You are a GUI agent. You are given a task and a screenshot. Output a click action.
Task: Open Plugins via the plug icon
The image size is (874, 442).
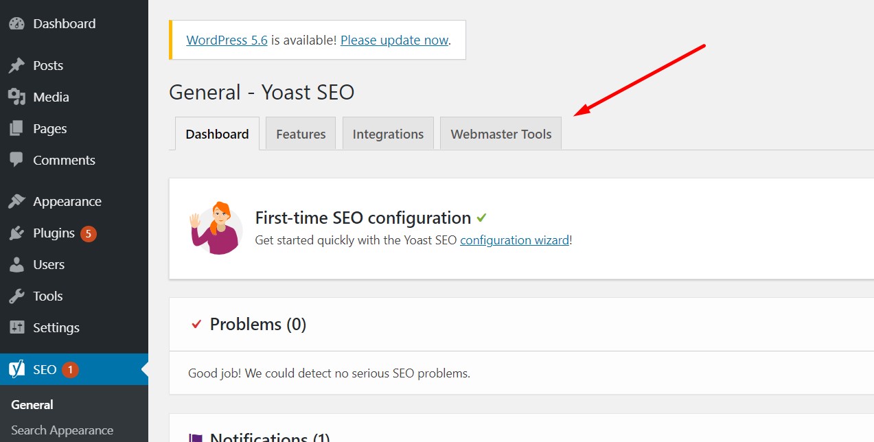pos(17,233)
